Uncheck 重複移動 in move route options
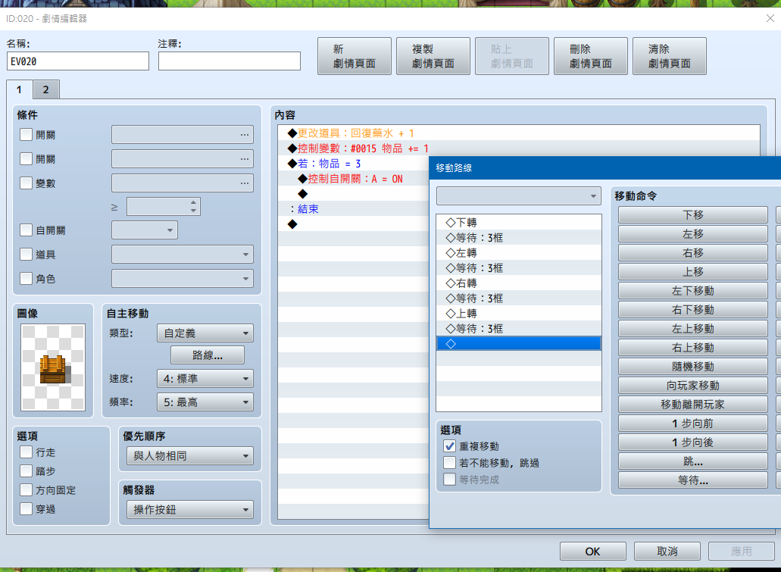781x572 pixels. coord(449,446)
